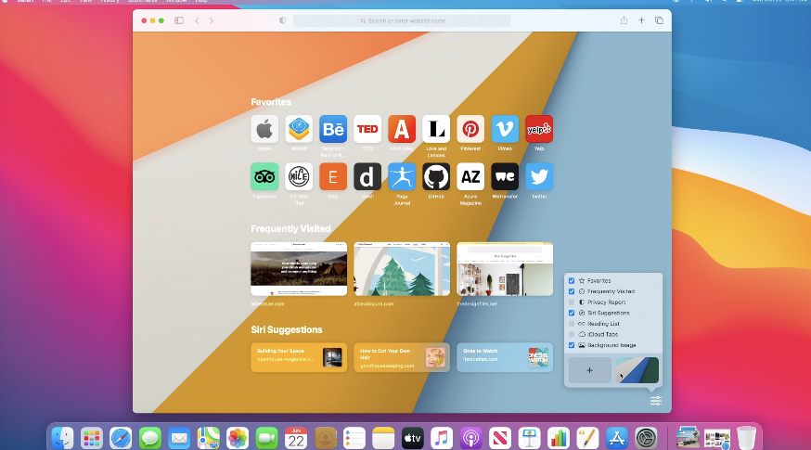Close the start page settings button

click(656, 401)
